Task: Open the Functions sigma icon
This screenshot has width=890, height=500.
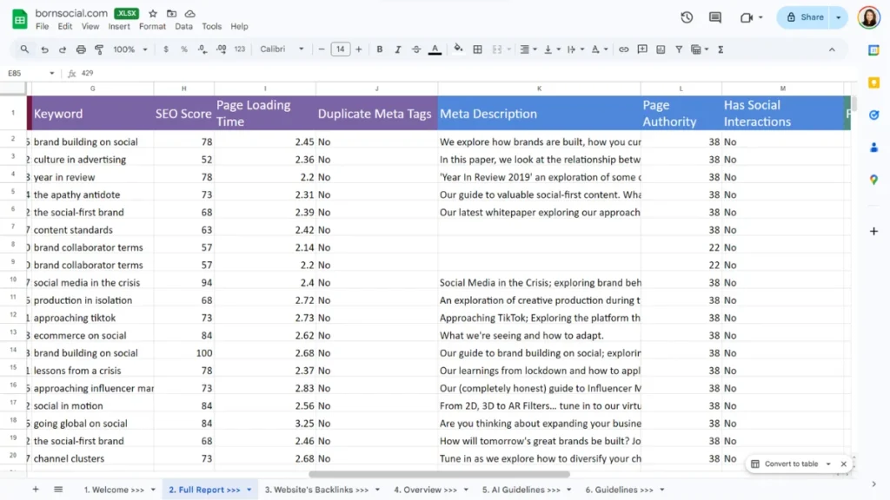Action: (x=721, y=49)
